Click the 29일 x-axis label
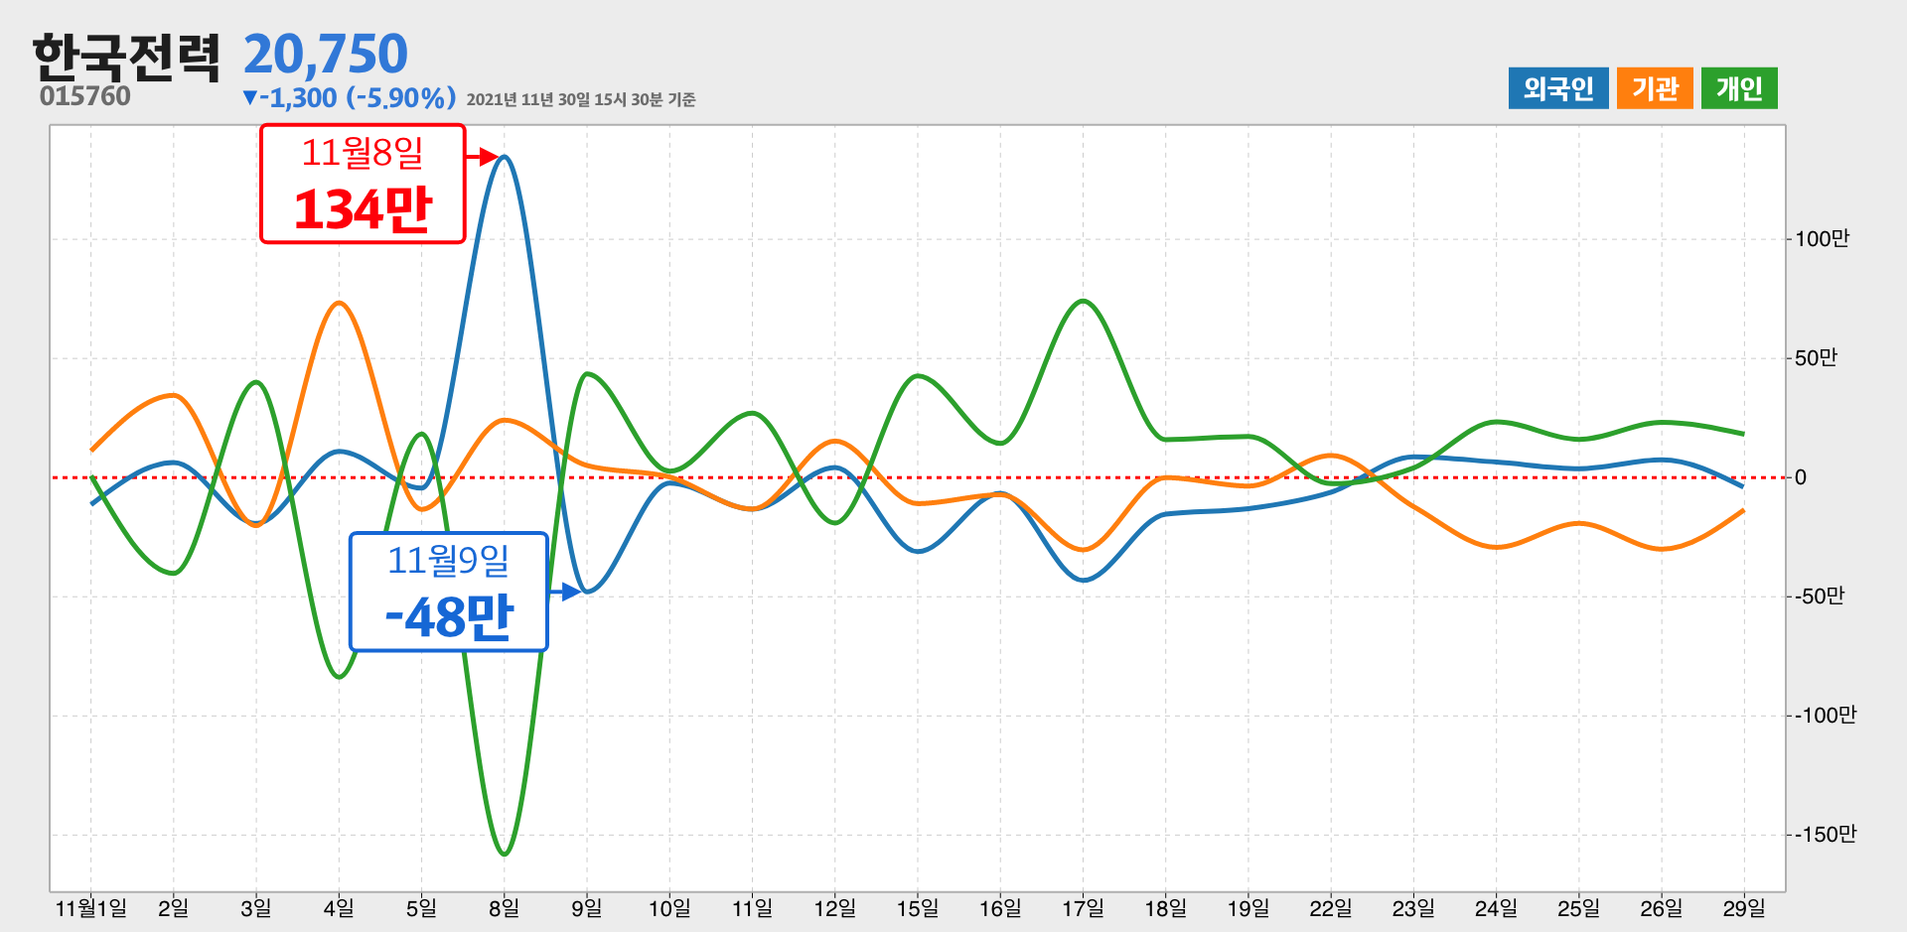The height and width of the screenshot is (932, 1907). coord(1744,908)
